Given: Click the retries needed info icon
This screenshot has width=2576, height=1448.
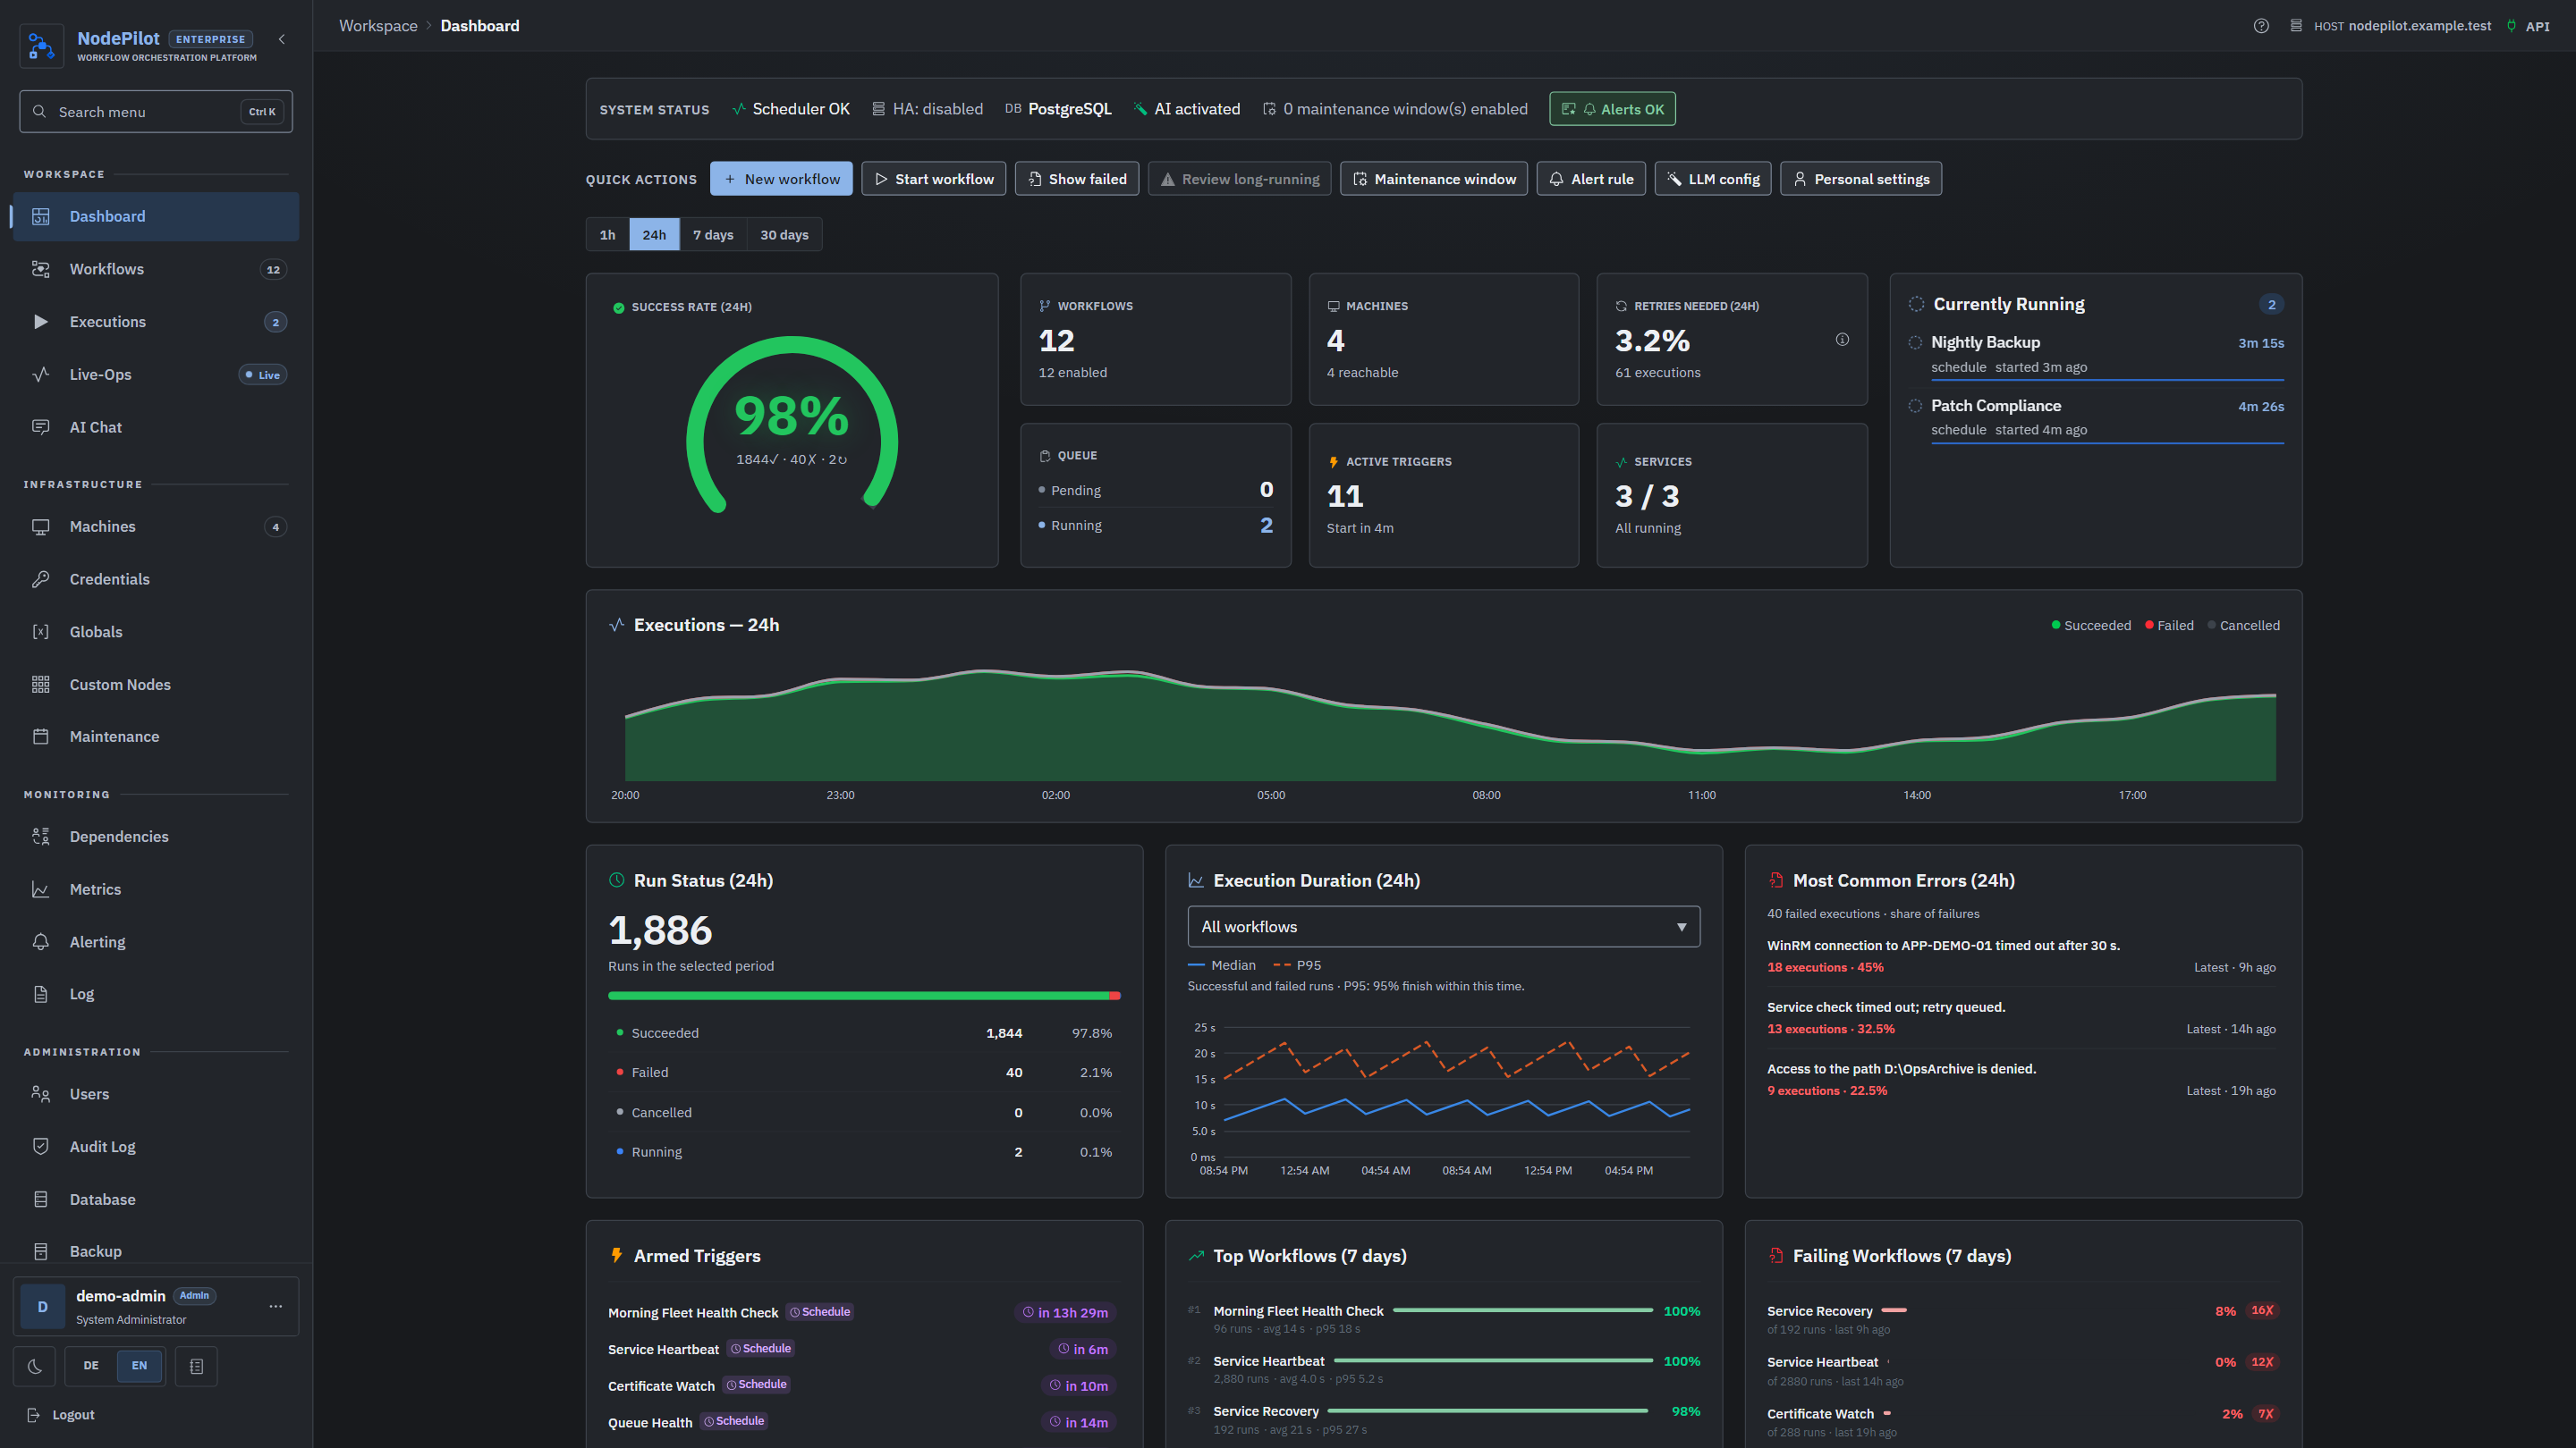Looking at the screenshot, I should [1842, 340].
